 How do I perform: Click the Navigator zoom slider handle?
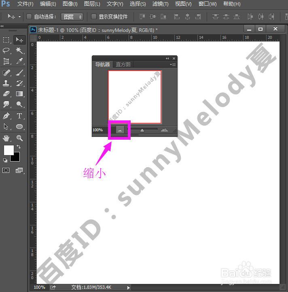(x=142, y=130)
